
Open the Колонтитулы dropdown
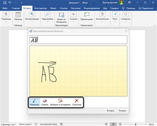click(x=102, y=17)
